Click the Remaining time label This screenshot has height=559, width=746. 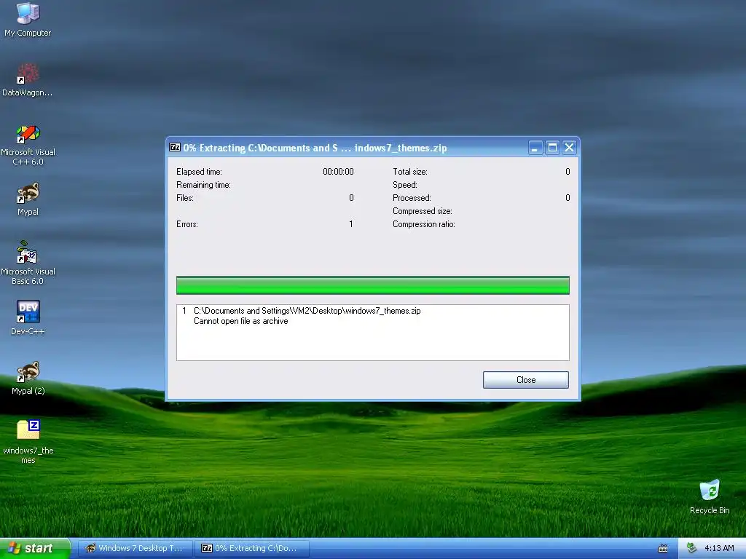point(203,185)
